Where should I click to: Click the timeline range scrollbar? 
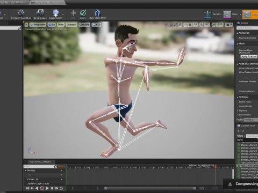150,188
